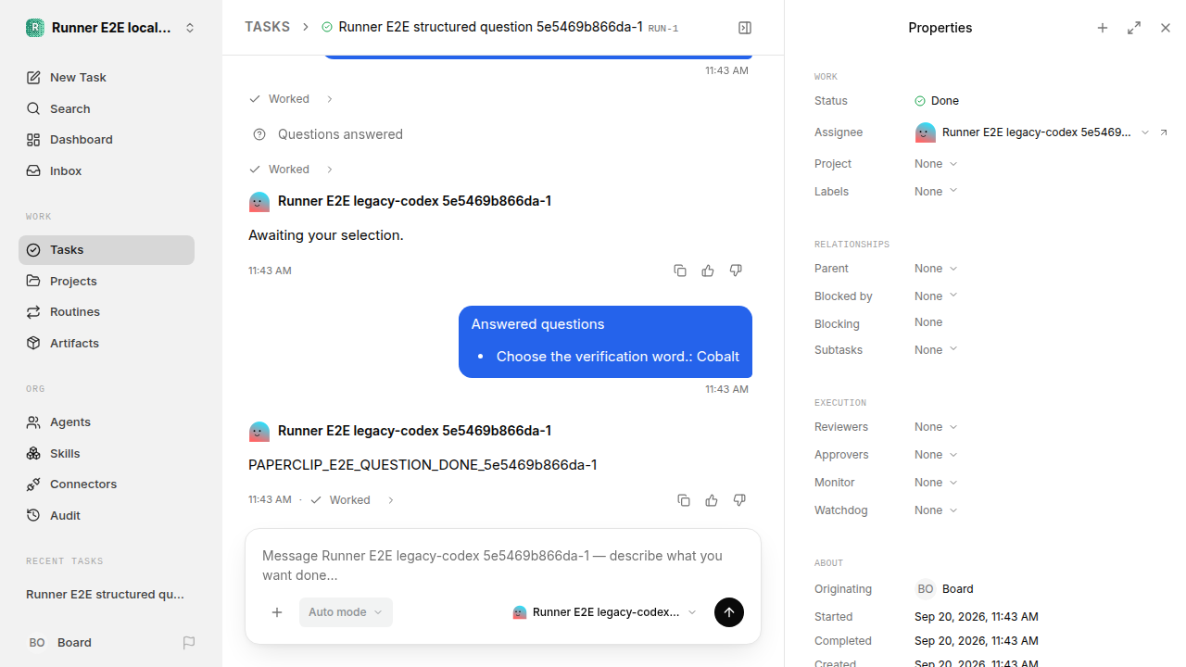The height and width of the screenshot is (667, 1186).
Task: Click the Questions answered entry
Action: coord(328,134)
